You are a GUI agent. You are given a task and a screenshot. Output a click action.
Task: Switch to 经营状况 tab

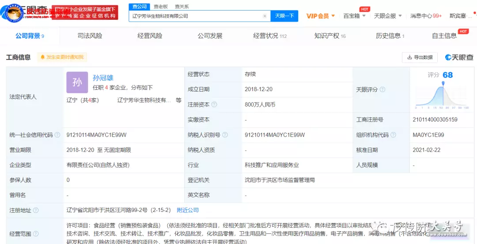[270, 36]
